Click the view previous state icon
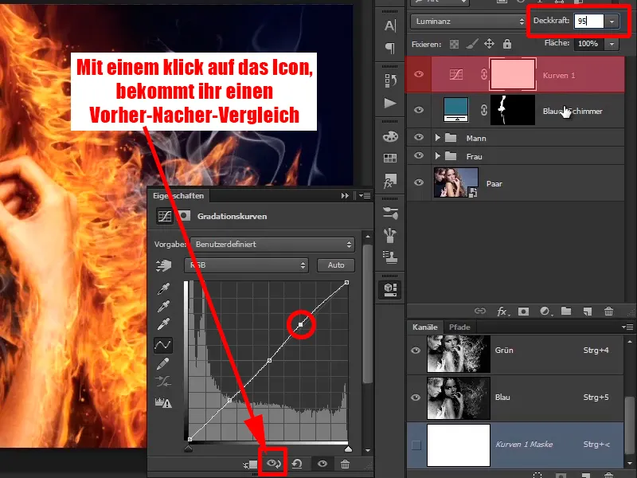637x478 pixels. [274, 464]
